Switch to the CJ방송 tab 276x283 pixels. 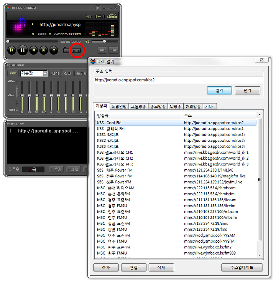[x=176, y=106]
